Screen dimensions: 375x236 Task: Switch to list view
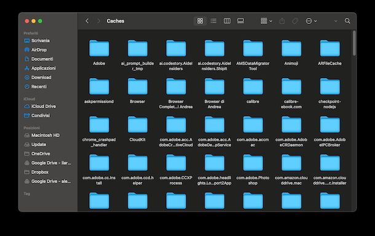coord(213,21)
